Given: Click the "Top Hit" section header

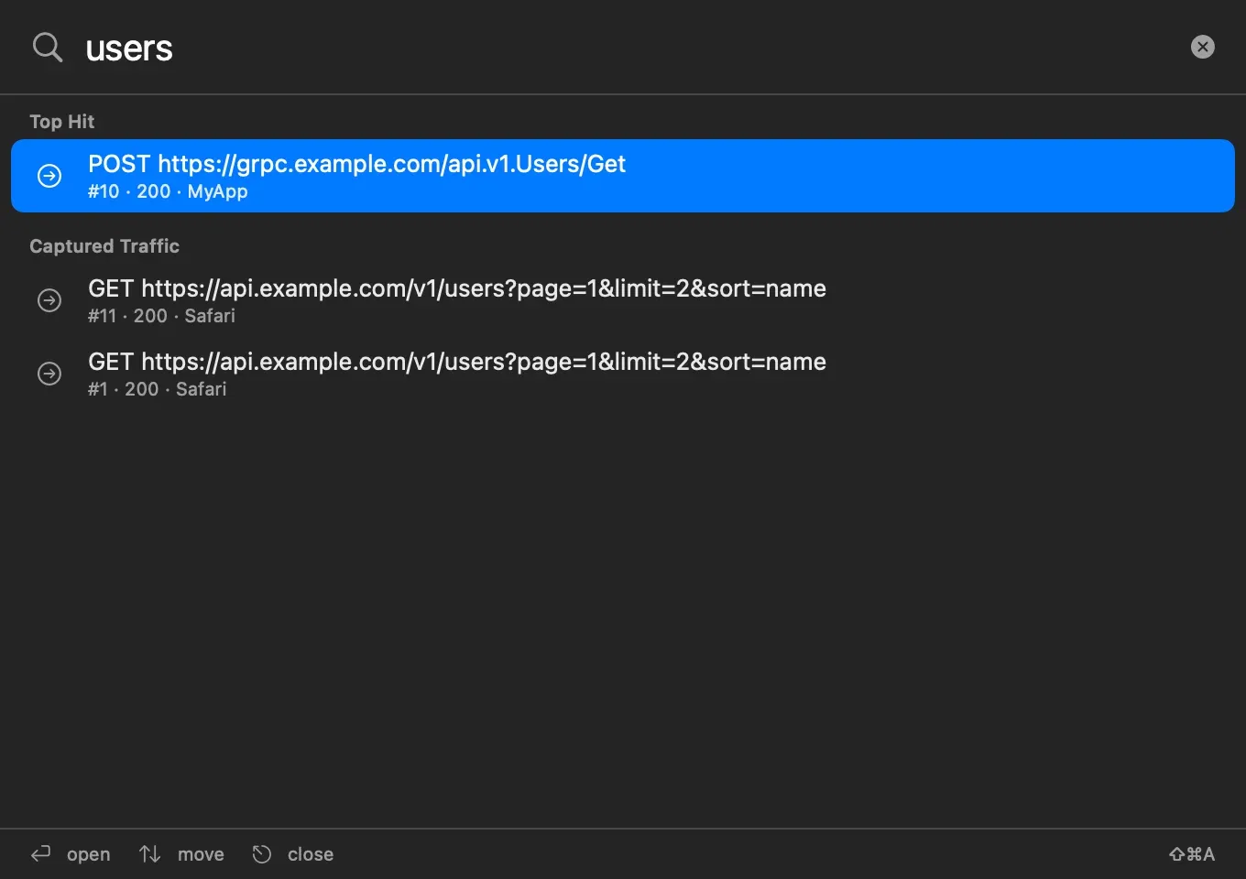Looking at the screenshot, I should click(61, 122).
